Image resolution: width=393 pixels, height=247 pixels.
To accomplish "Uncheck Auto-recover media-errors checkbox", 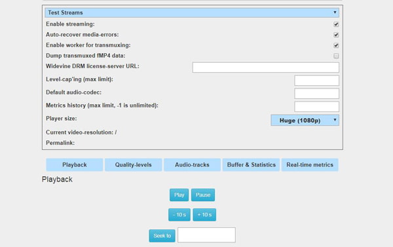I will pyautogui.click(x=336, y=35).
